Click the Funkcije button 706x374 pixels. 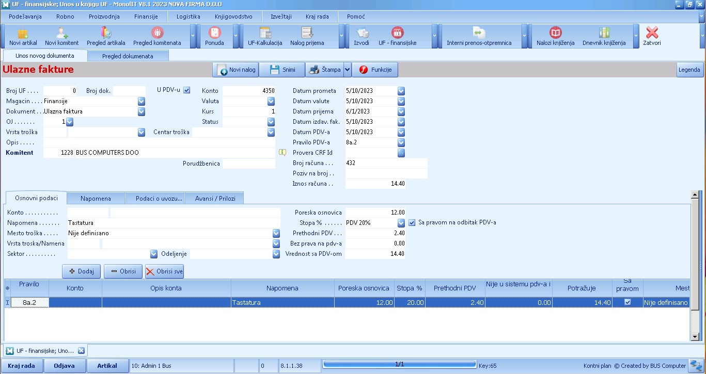375,70
